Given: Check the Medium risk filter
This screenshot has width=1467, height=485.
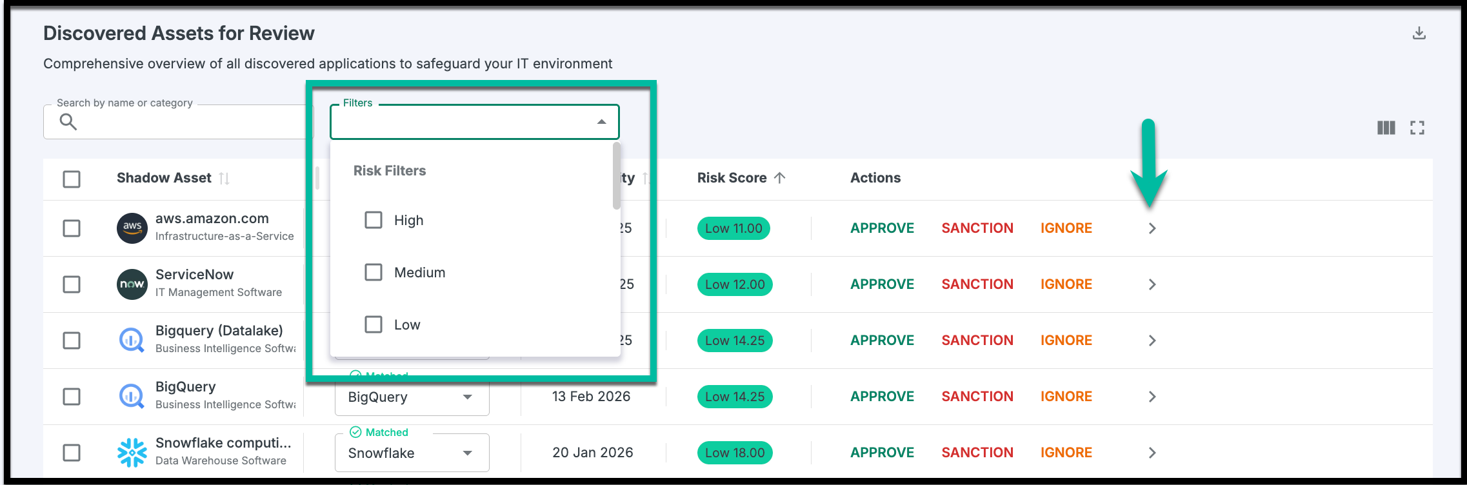Looking at the screenshot, I should click(x=374, y=272).
